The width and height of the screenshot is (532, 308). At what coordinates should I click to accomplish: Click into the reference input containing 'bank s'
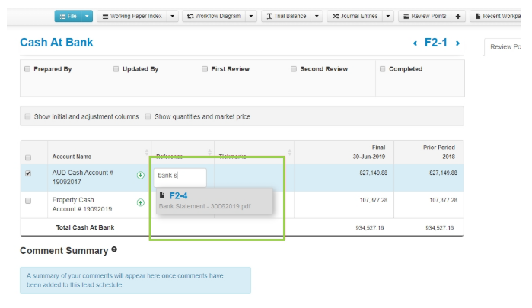[180, 176]
